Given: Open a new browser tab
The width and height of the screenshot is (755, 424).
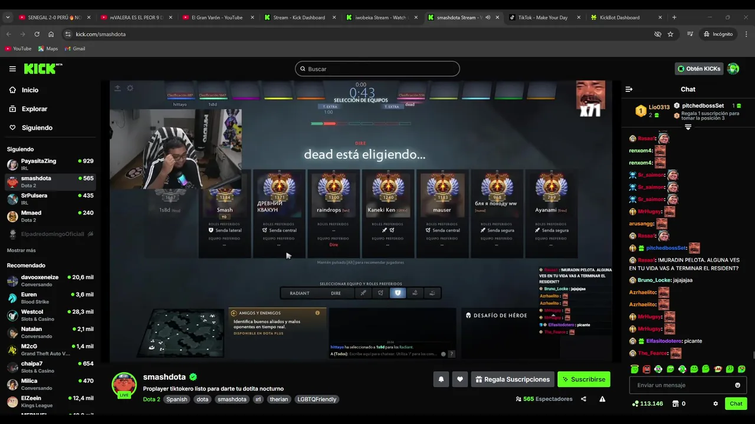Looking at the screenshot, I should point(674,18).
